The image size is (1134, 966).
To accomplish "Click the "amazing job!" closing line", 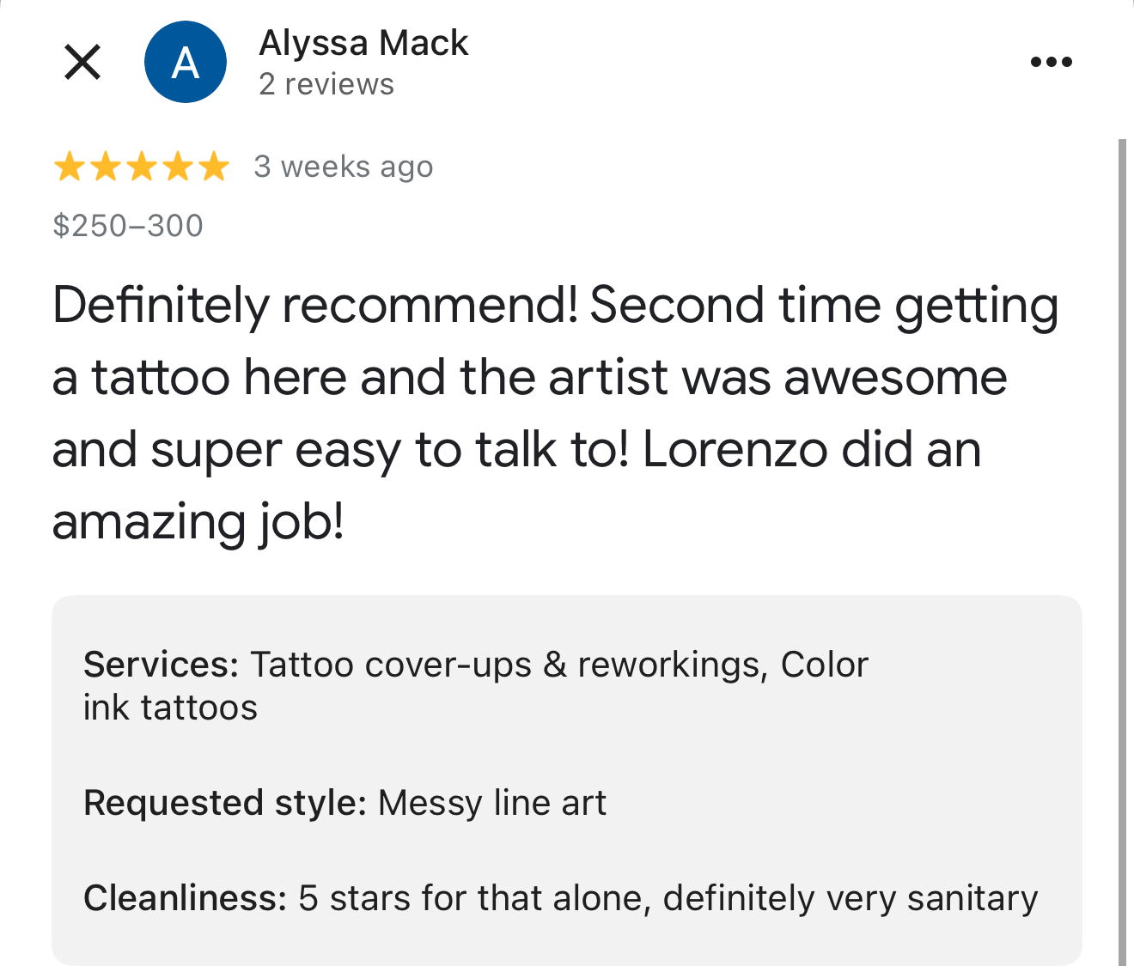I will pyautogui.click(x=198, y=521).
